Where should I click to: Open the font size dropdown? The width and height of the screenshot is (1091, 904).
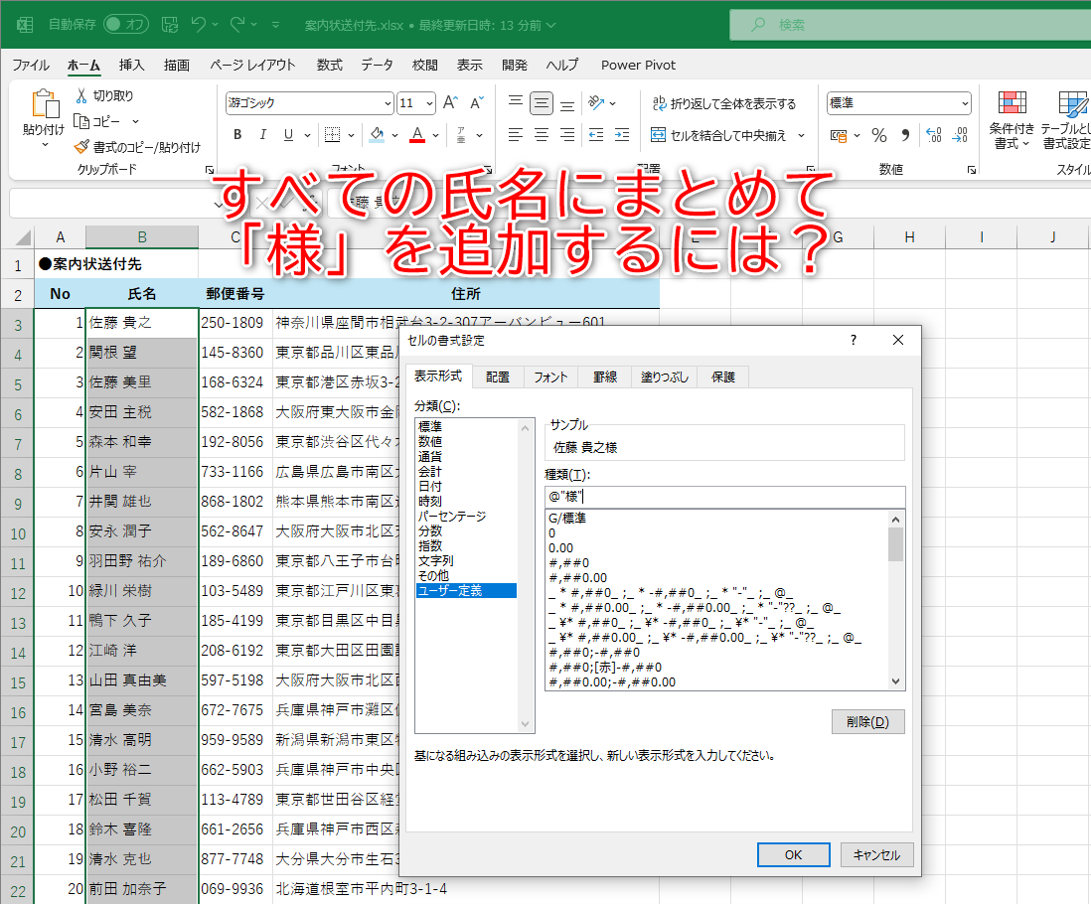pos(430,102)
